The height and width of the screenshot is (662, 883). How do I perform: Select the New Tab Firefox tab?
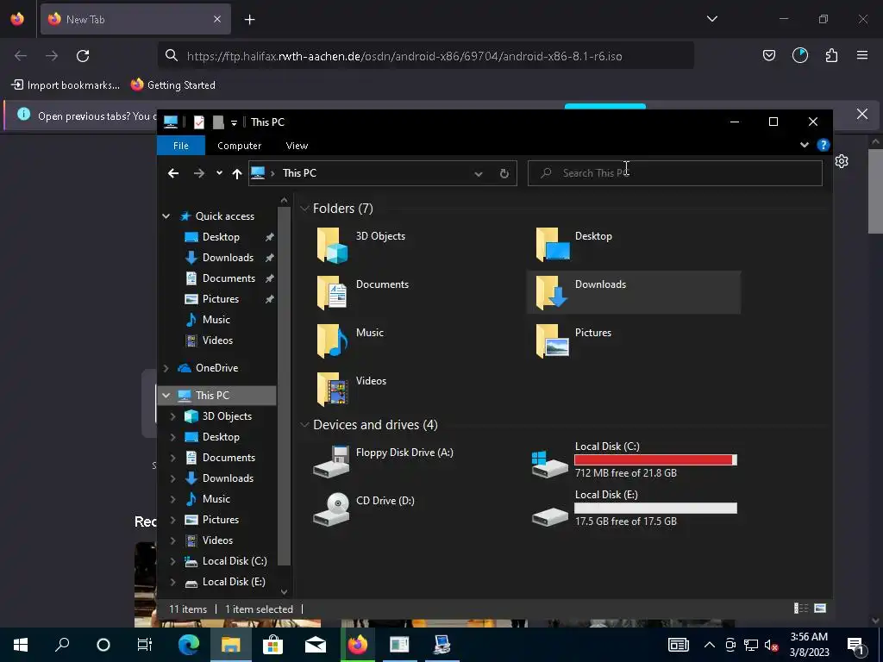click(x=135, y=19)
